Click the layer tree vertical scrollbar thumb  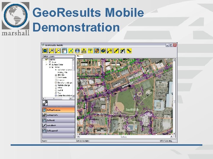(x=73, y=66)
